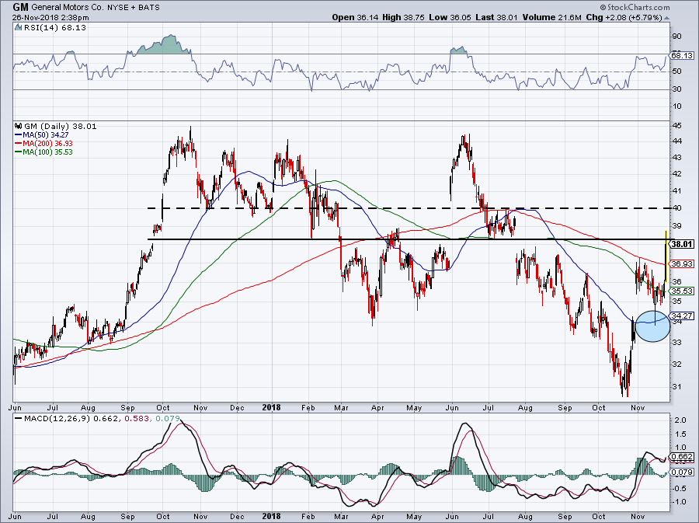Image resolution: width=699 pixels, height=523 pixels.
Task: Click the 0.079 value tag on MACD axis
Action: click(x=682, y=472)
